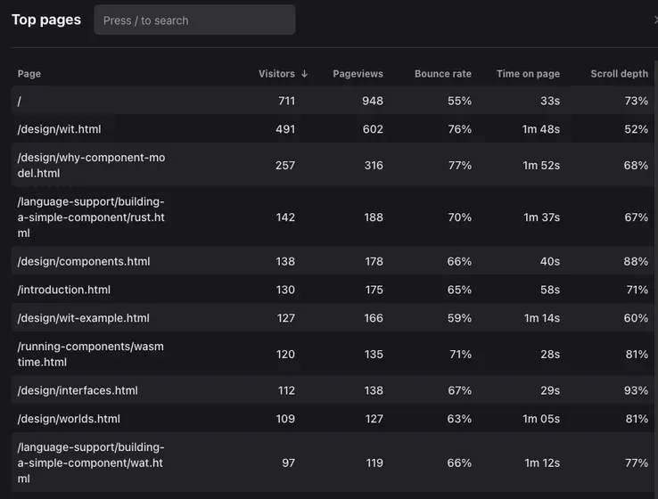Click the 138 visitors value
Image resolution: width=658 pixels, height=499 pixels.
[x=285, y=261]
